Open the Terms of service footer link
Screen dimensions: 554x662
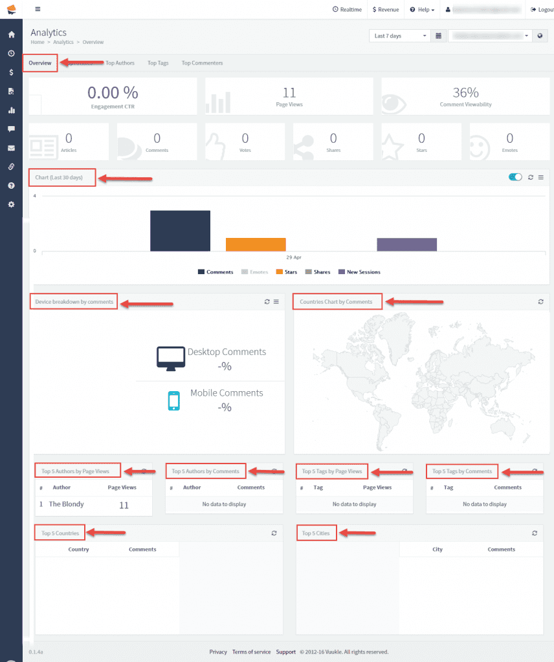251,652
